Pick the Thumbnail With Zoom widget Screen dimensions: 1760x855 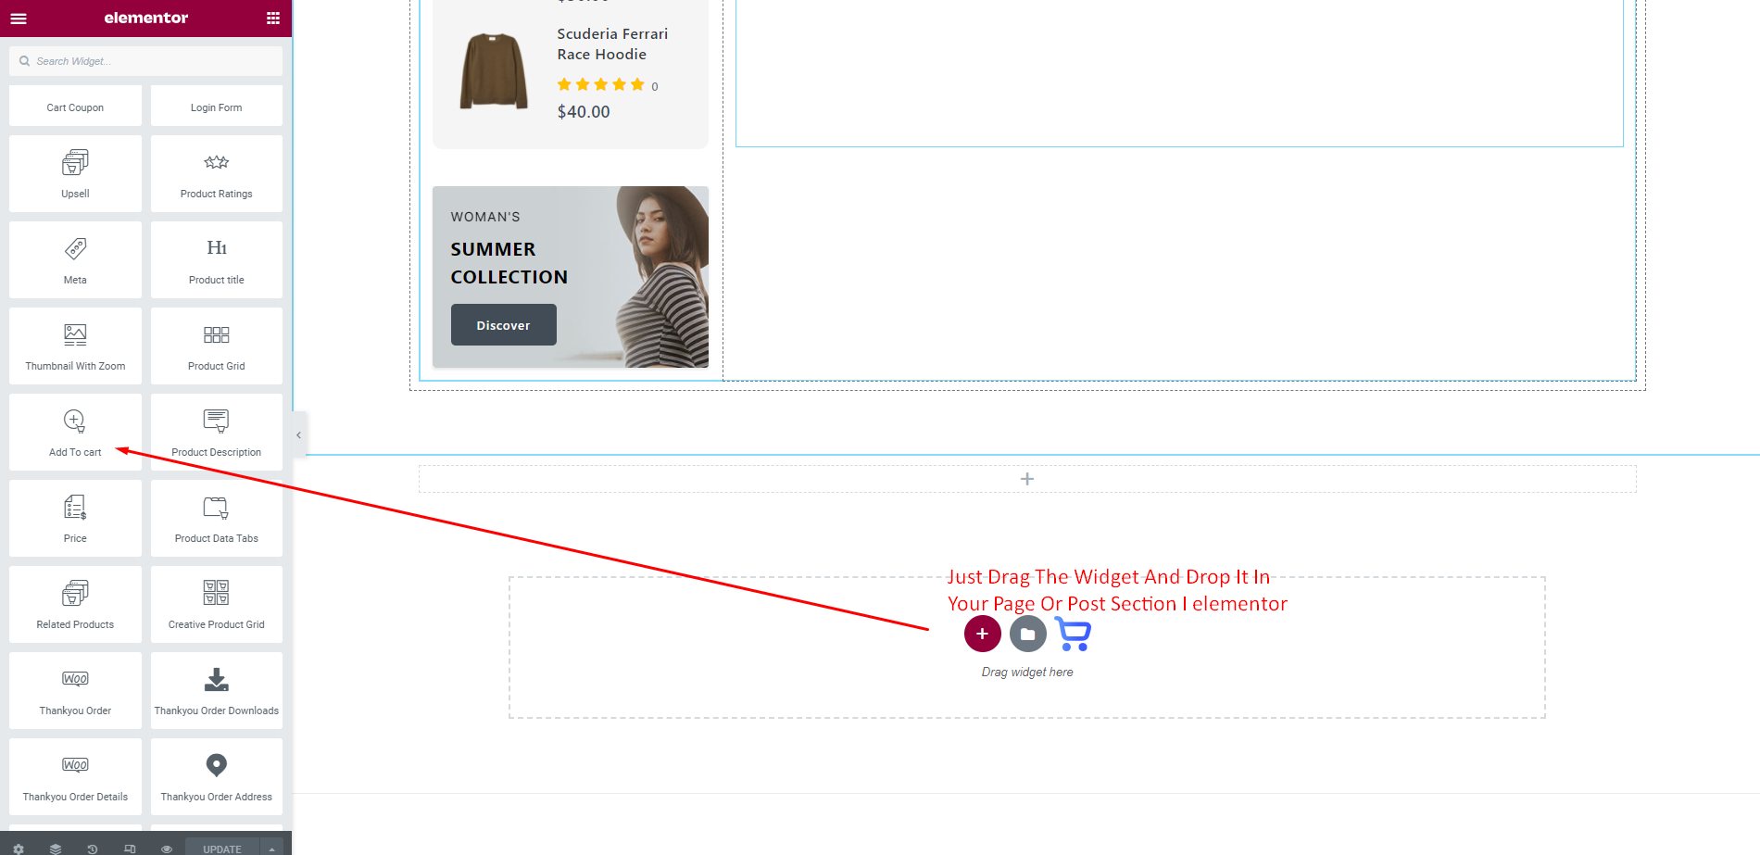pos(75,346)
